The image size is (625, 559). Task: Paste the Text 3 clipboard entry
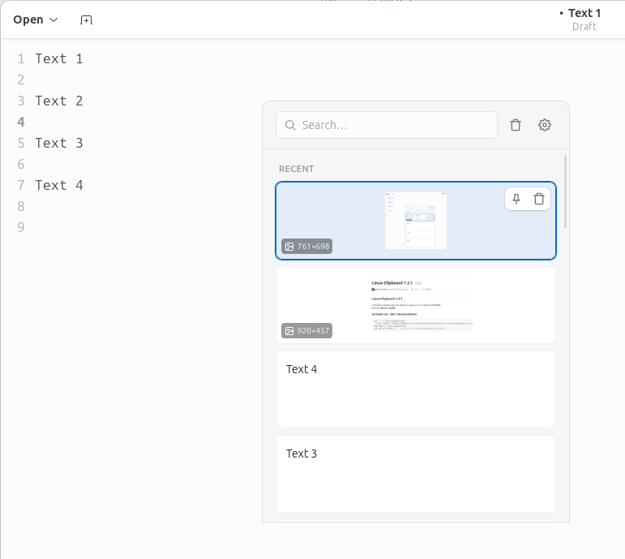pos(416,474)
